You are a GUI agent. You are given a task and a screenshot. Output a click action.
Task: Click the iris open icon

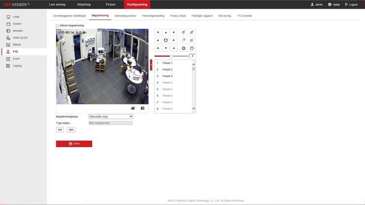click(x=192, y=48)
